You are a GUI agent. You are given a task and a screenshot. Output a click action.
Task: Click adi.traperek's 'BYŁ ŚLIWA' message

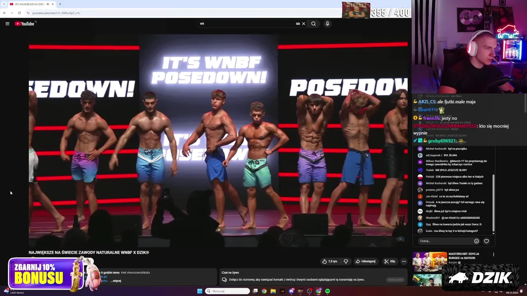coord(441,155)
